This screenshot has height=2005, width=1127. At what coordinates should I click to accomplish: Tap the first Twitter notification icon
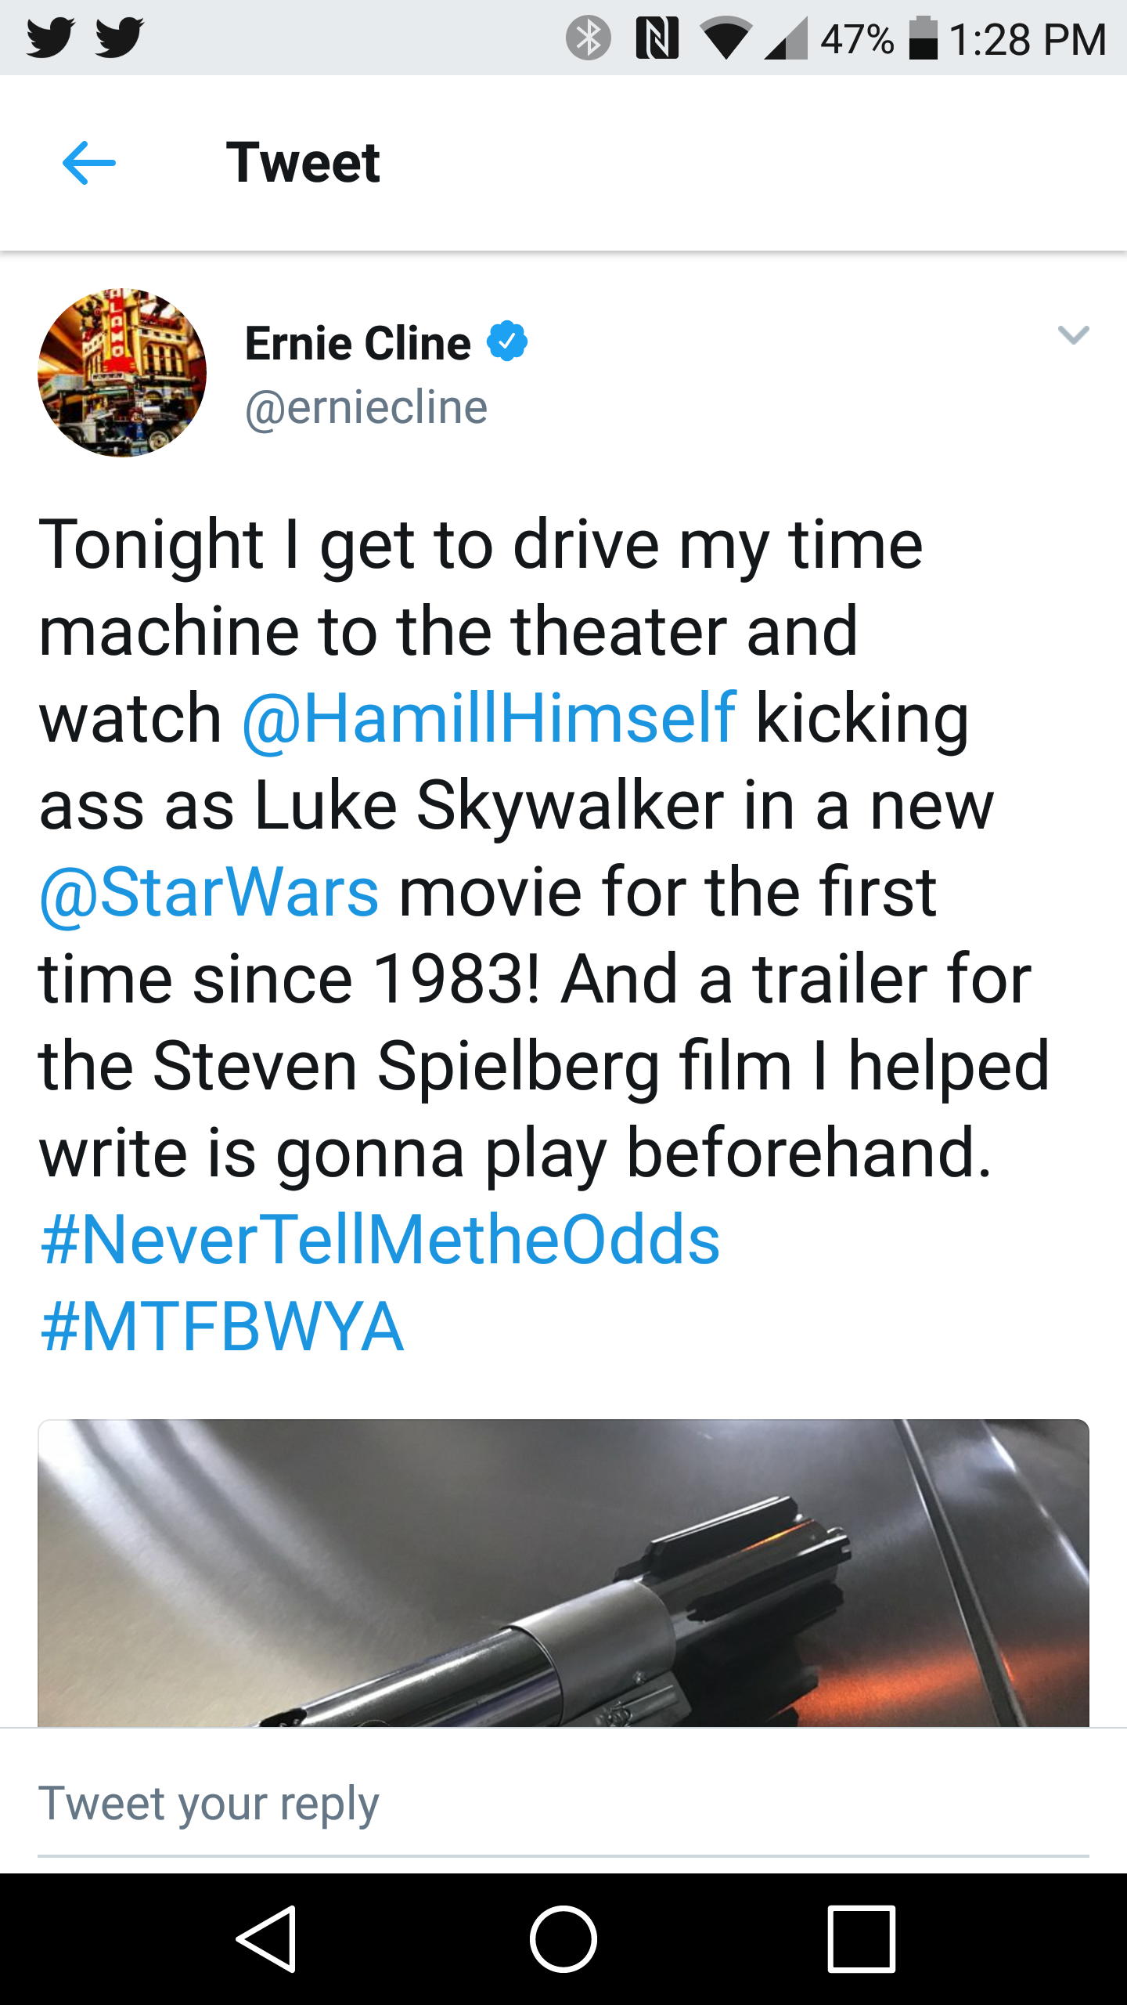(x=50, y=38)
